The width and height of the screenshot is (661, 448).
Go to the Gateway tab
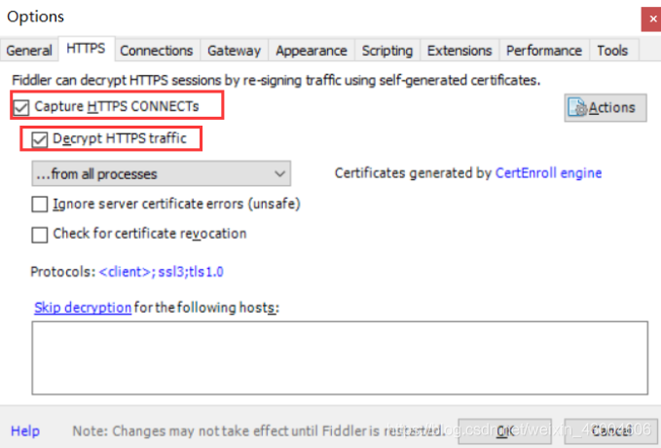pyautogui.click(x=234, y=51)
